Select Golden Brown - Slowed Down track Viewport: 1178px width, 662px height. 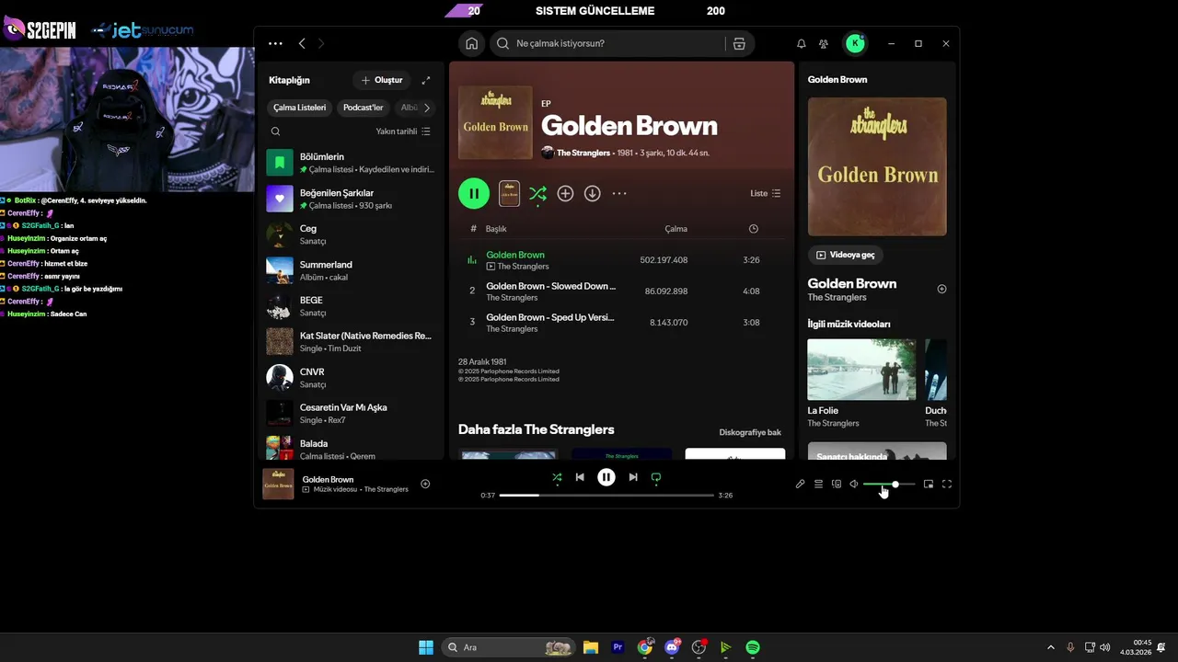point(621,291)
